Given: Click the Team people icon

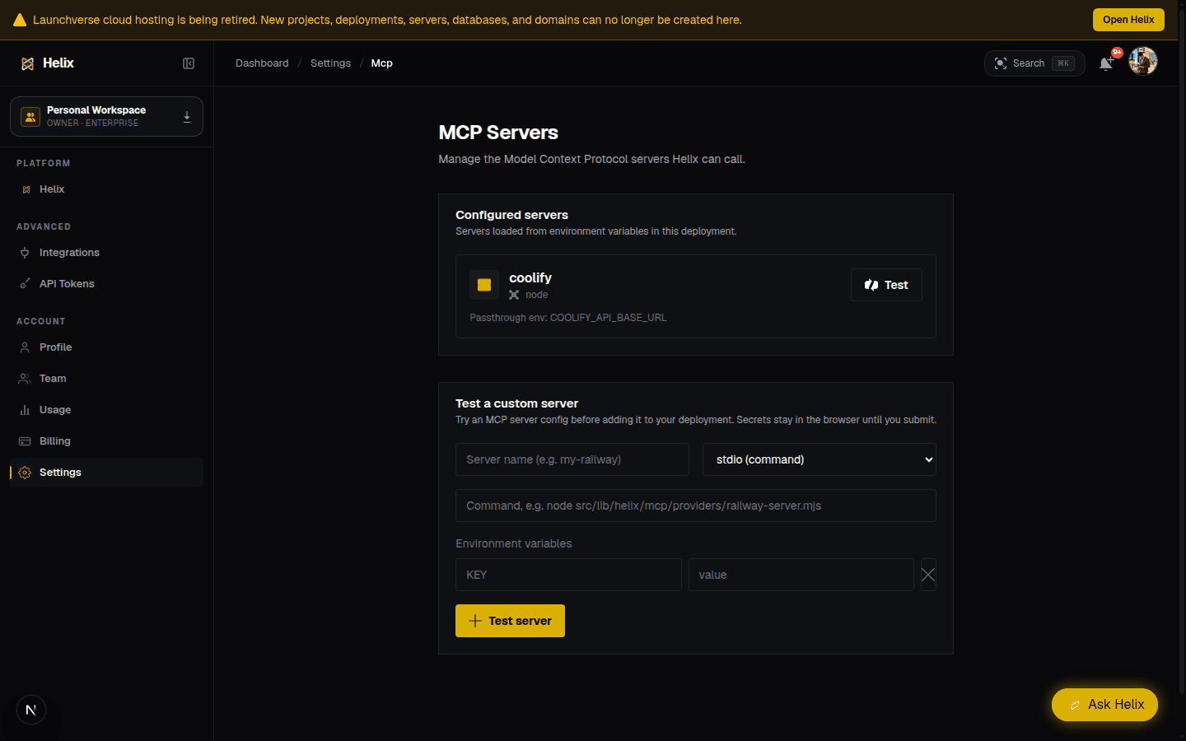Looking at the screenshot, I should tap(25, 379).
